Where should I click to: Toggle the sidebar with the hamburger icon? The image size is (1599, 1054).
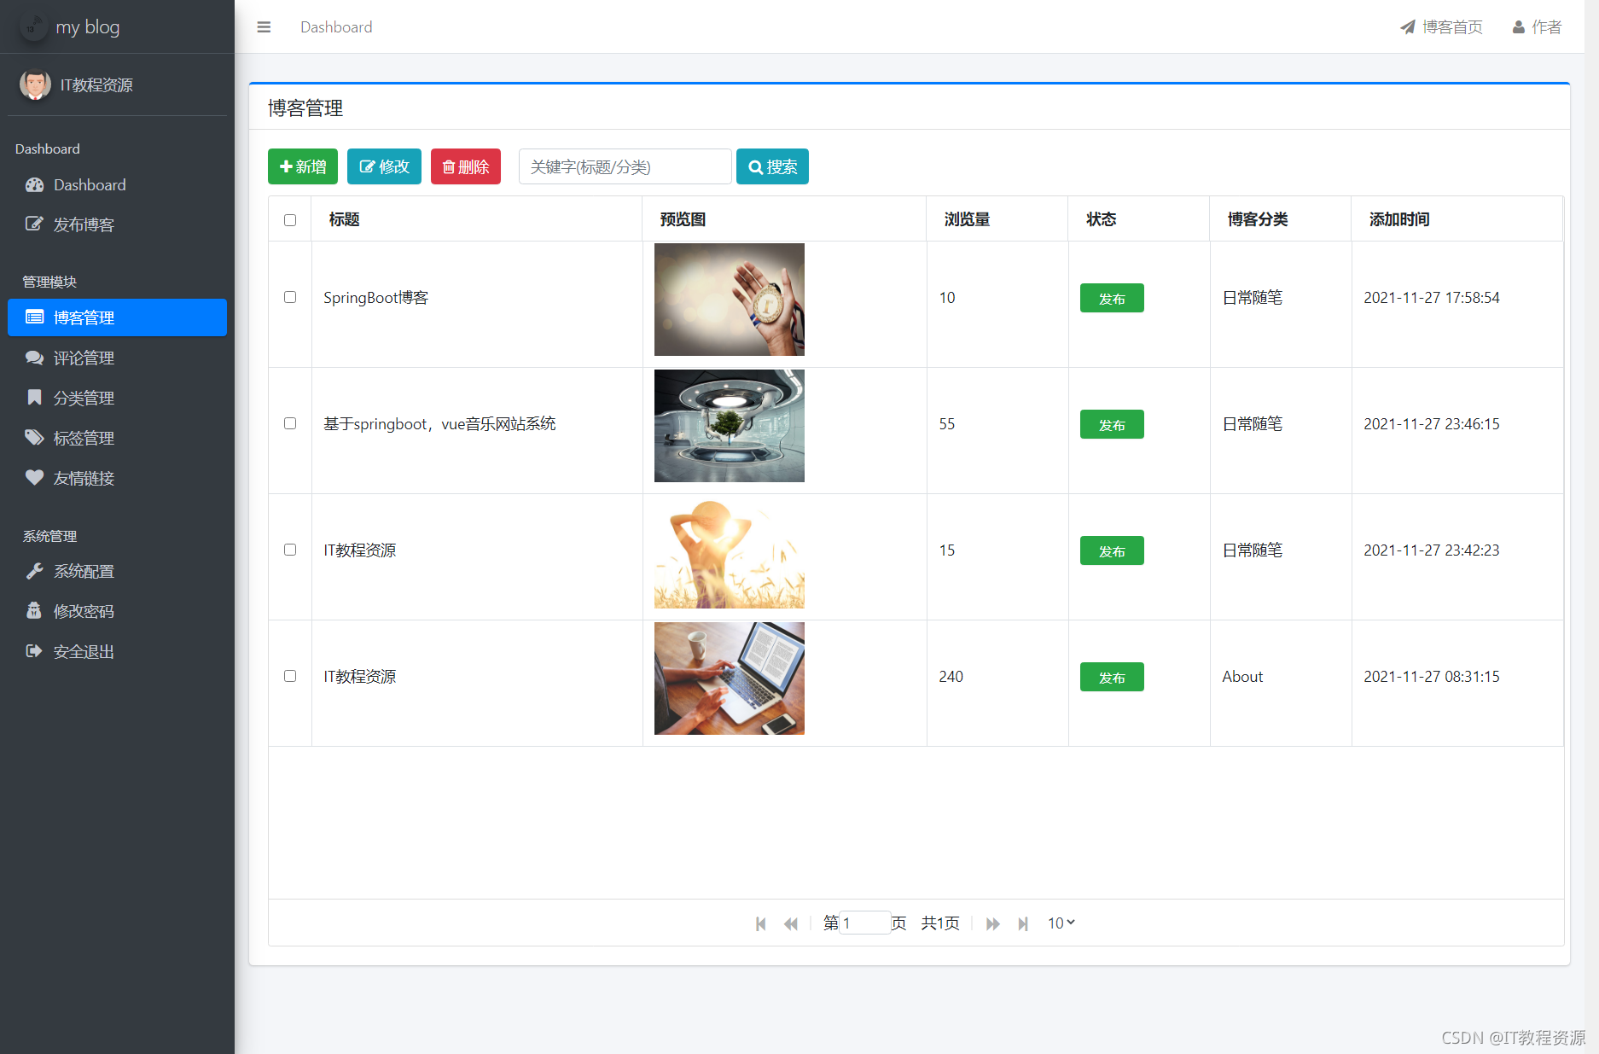pyautogui.click(x=264, y=27)
